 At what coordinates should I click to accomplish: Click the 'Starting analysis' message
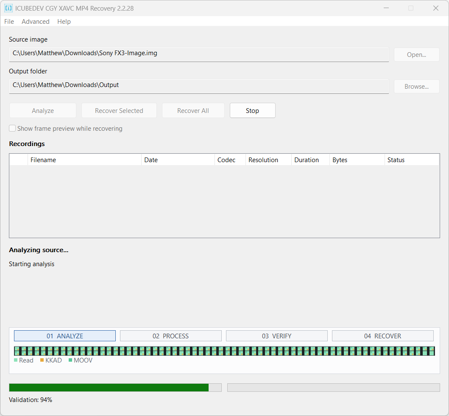click(31, 264)
